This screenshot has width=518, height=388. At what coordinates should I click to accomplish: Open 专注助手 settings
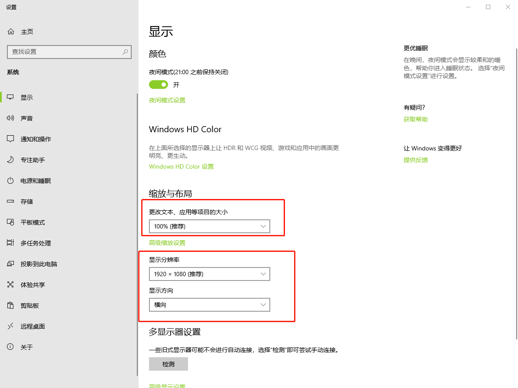coord(10,160)
